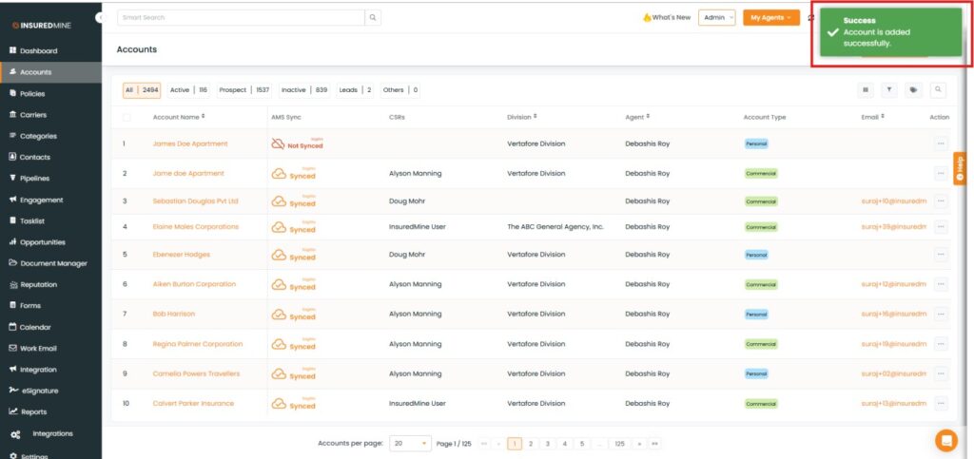This screenshot has width=974, height=459.
Task: Open the action menu for Bob Harrison row
Action: click(x=942, y=314)
